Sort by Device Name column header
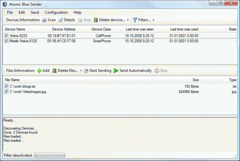The width and height of the screenshot is (240, 161). (21, 29)
